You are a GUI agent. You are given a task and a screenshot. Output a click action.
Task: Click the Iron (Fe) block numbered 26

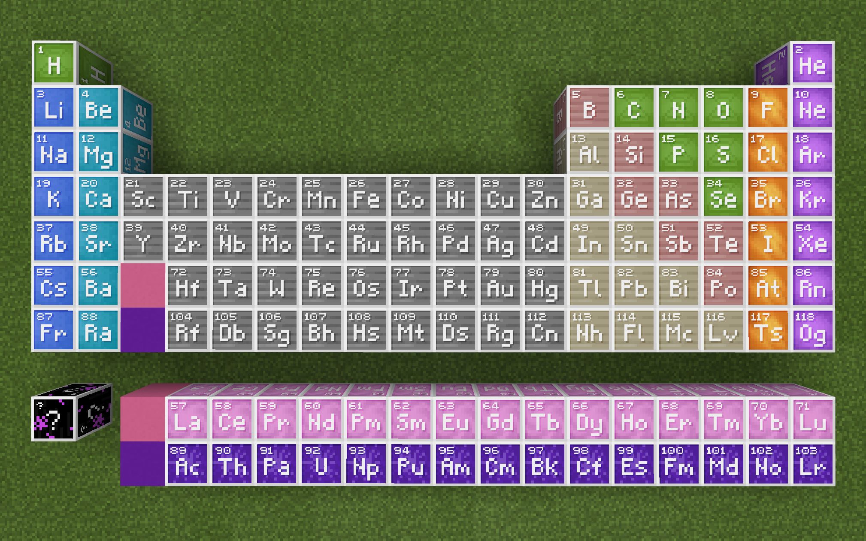366,196
